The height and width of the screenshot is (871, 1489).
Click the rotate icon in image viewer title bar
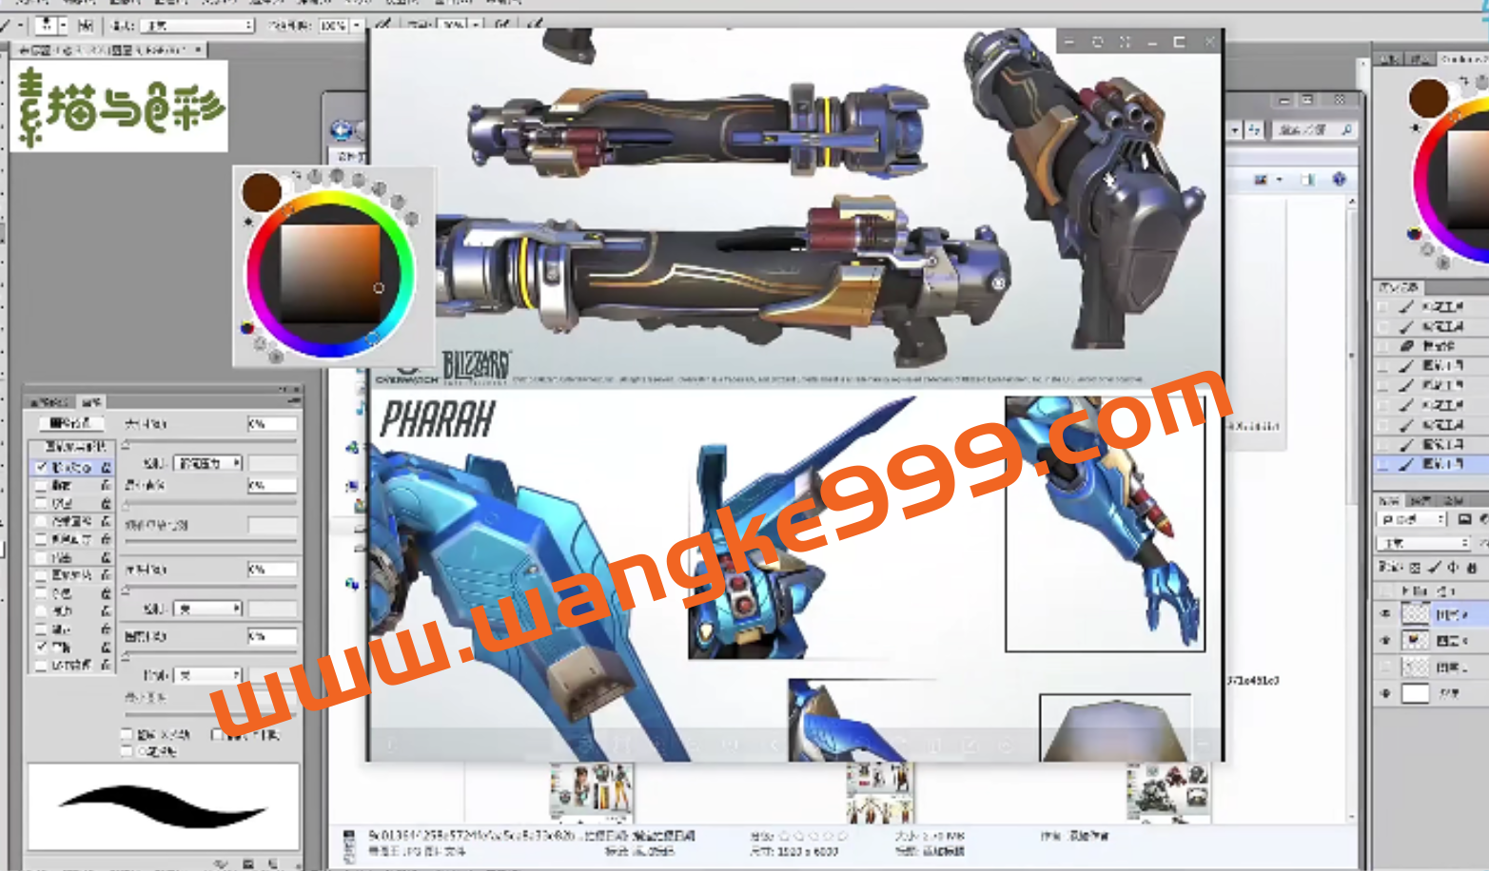1097,42
